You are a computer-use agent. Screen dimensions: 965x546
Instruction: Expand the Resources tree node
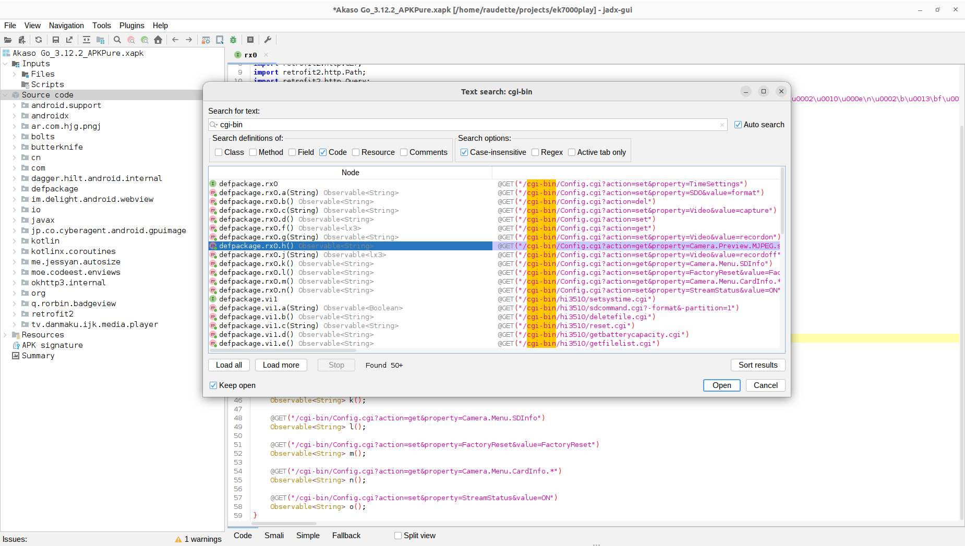tap(5, 335)
